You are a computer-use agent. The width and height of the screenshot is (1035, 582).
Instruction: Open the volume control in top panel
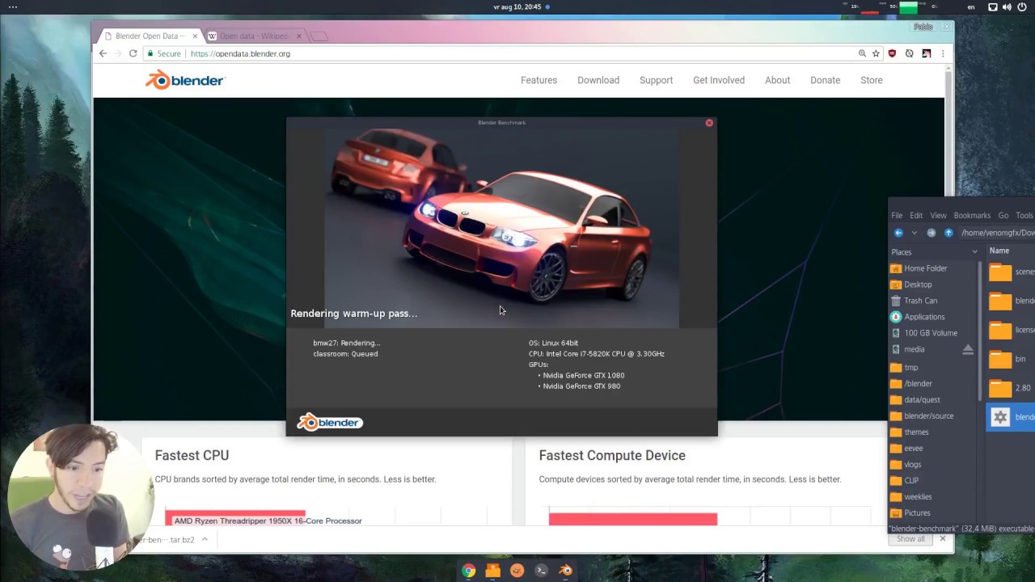[1007, 7]
